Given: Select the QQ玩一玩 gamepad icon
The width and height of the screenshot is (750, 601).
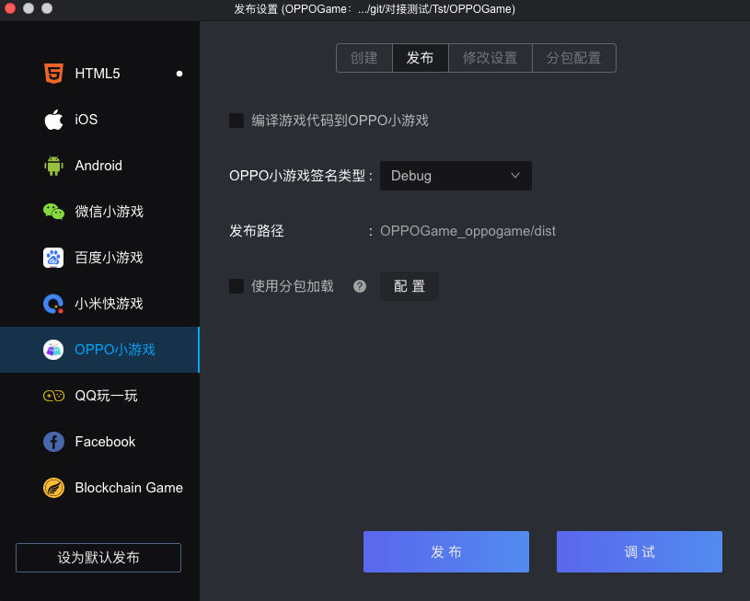Looking at the screenshot, I should click(53, 396).
